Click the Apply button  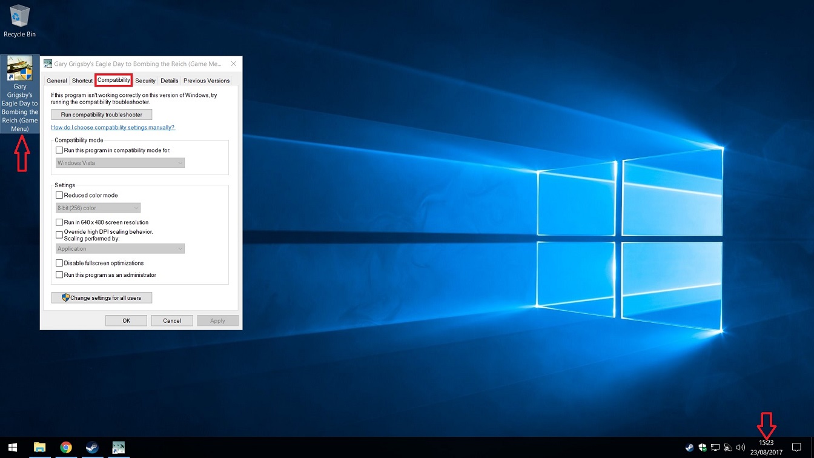217,320
